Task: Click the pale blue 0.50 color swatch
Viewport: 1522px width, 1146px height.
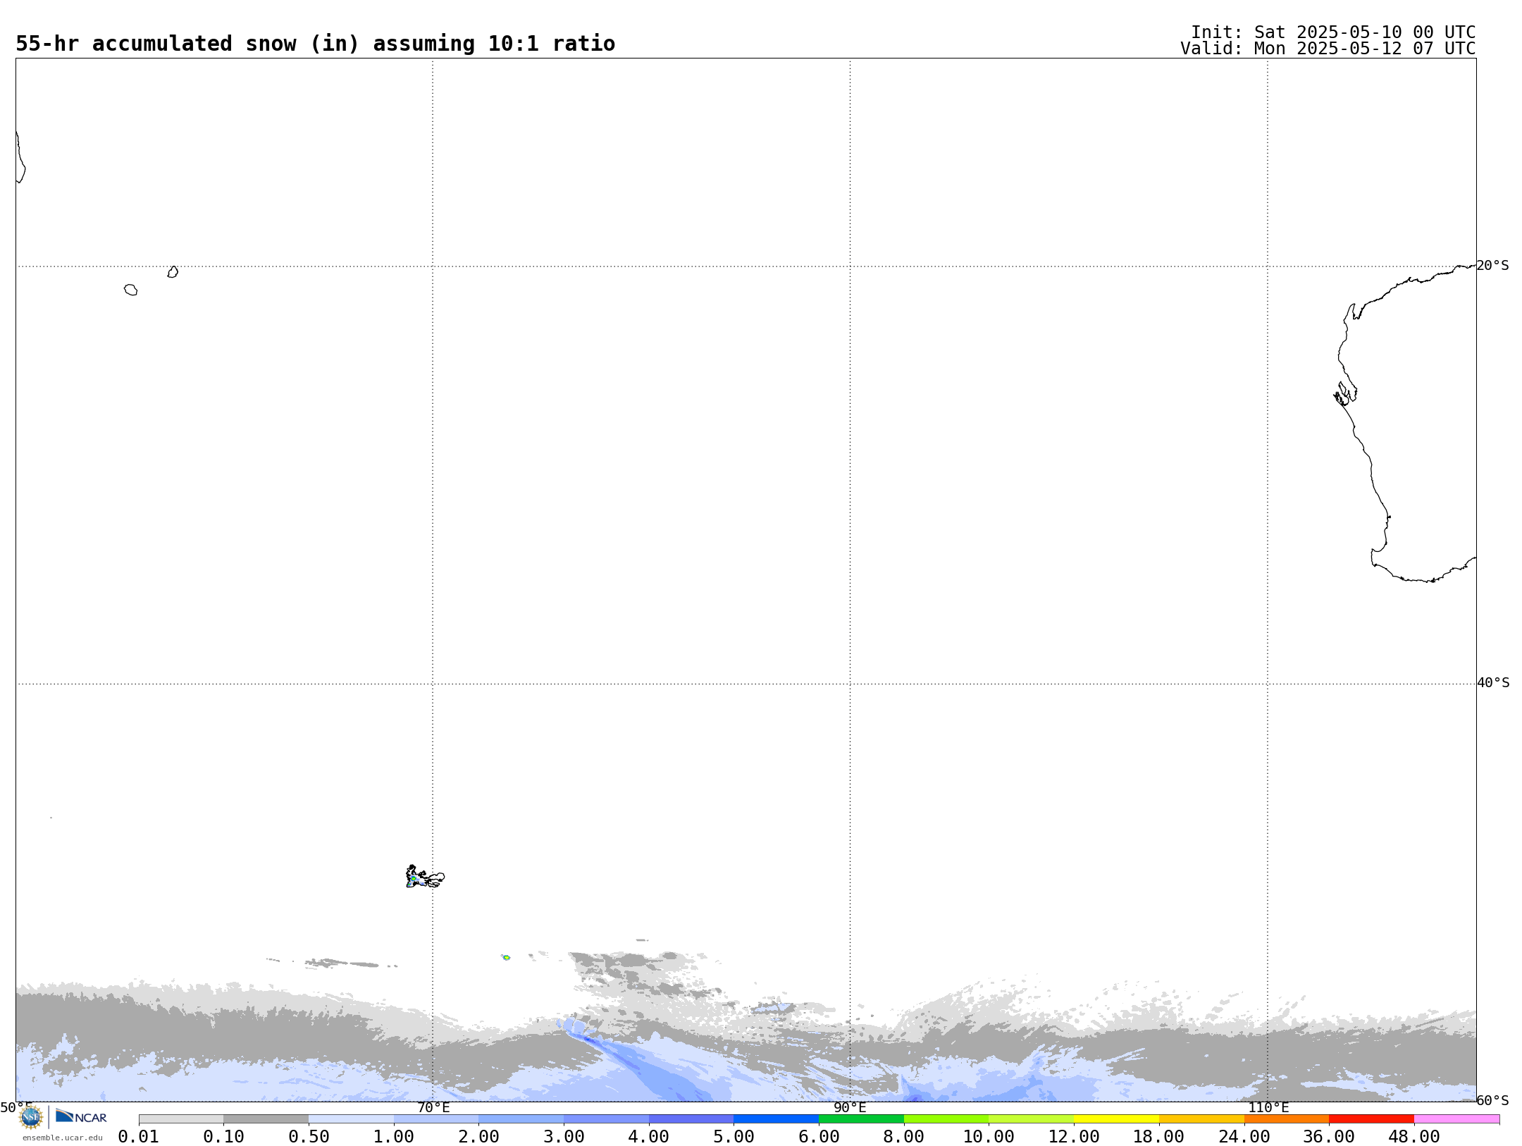Action: (x=351, y=1119)
